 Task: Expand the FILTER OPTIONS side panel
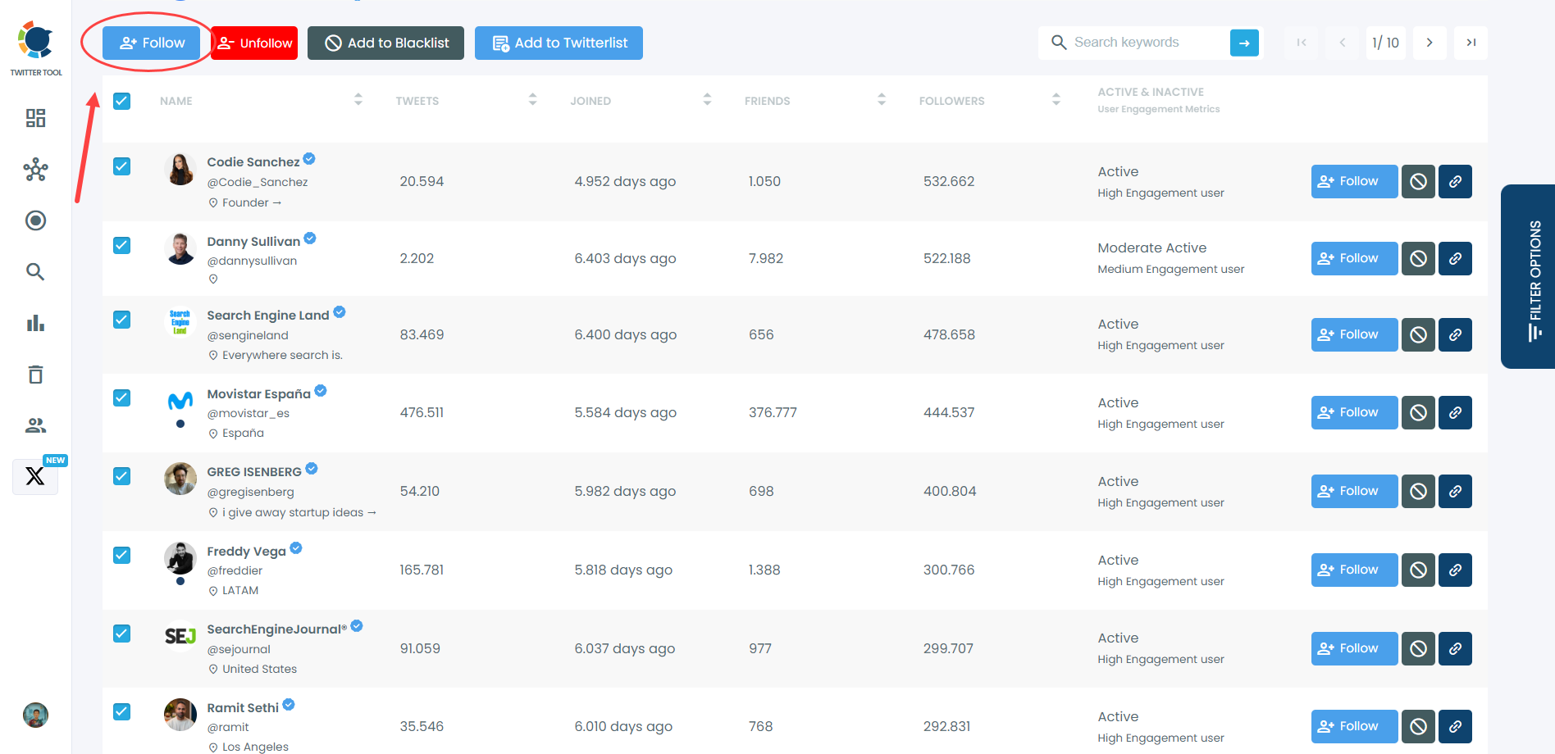point(1530,277)
